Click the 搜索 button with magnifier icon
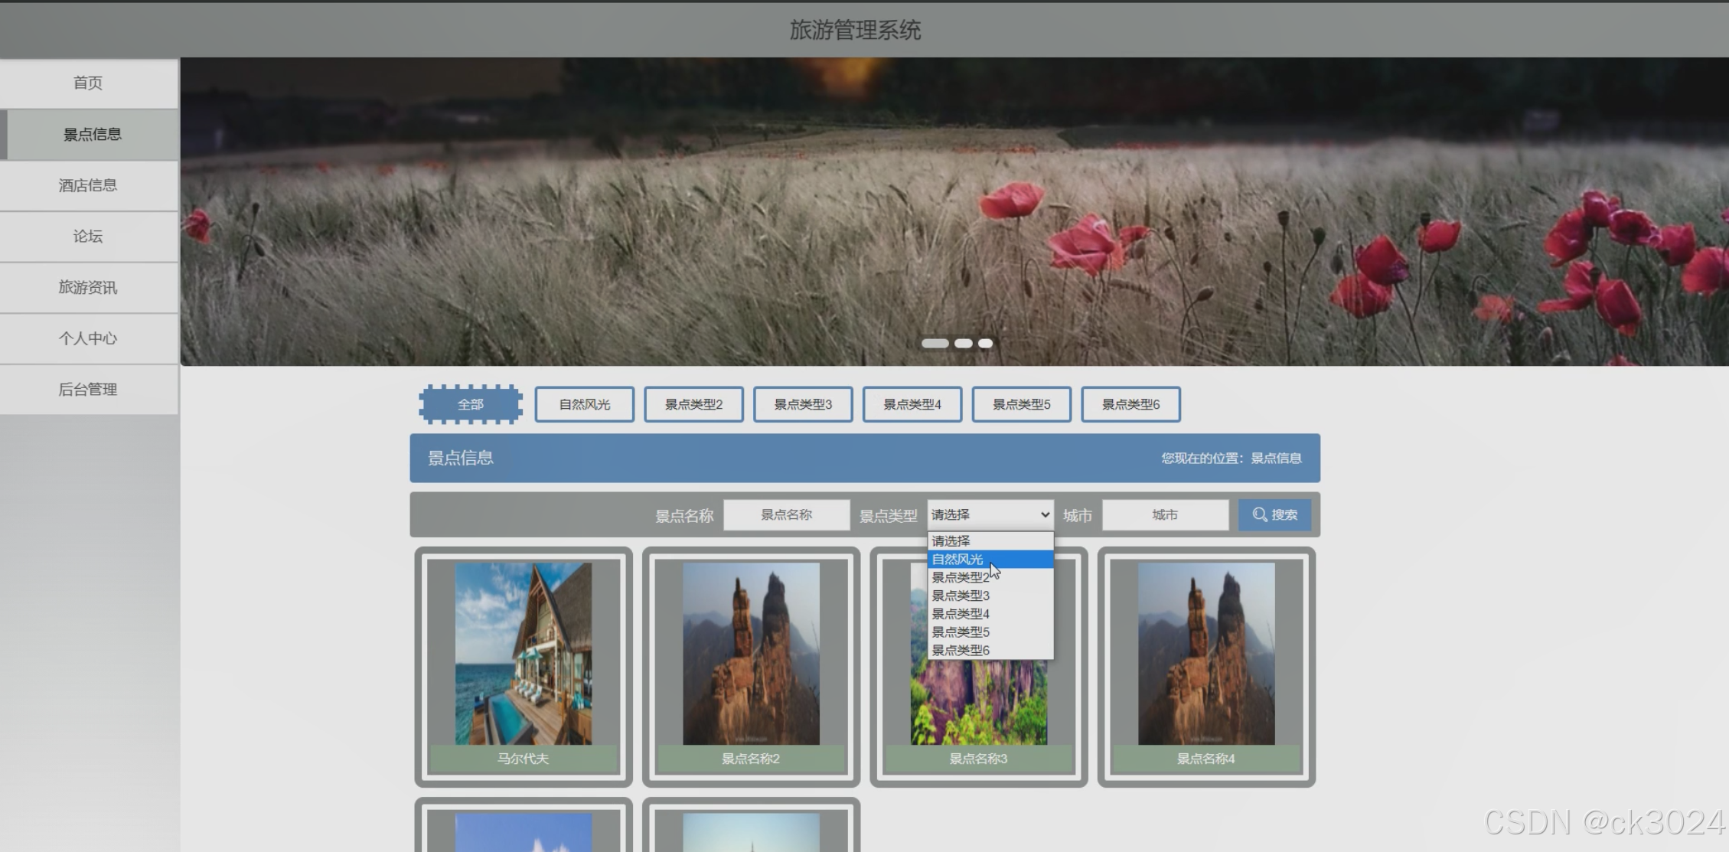1729x852 pixels. pos(1274,515)
